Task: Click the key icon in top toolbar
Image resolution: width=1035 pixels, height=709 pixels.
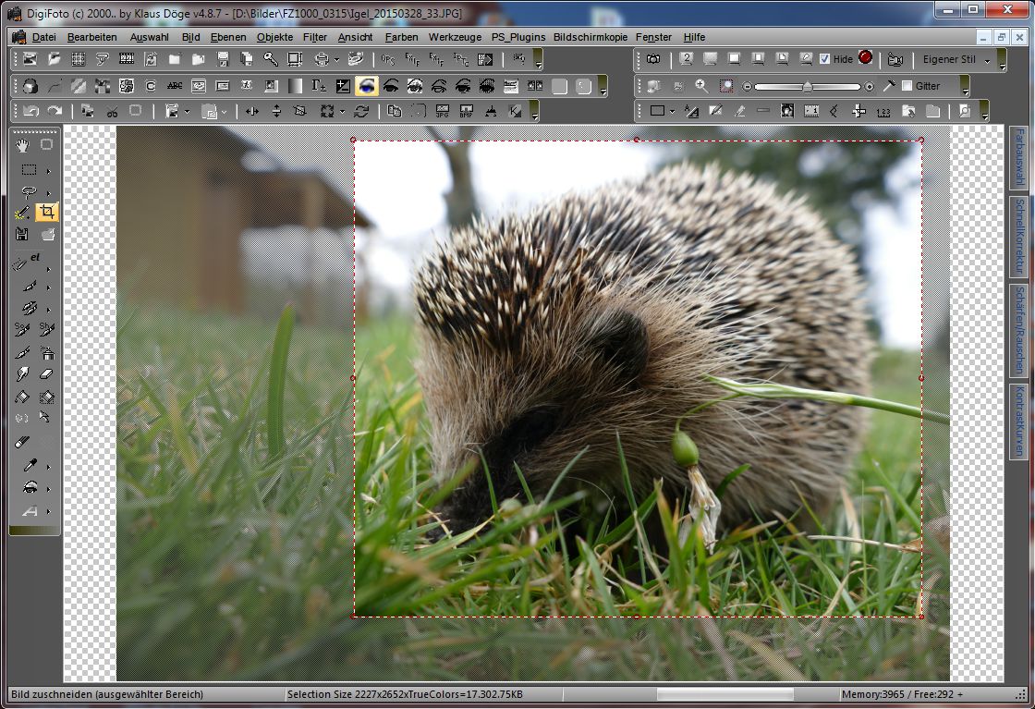Action: coord(270,59)
